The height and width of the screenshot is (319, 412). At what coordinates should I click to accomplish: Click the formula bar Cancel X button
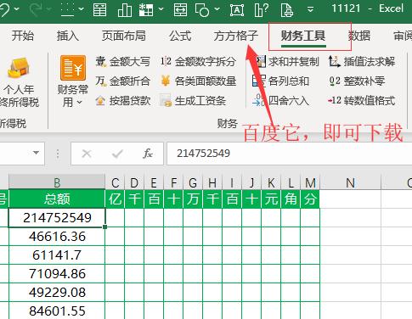point(87,154)
